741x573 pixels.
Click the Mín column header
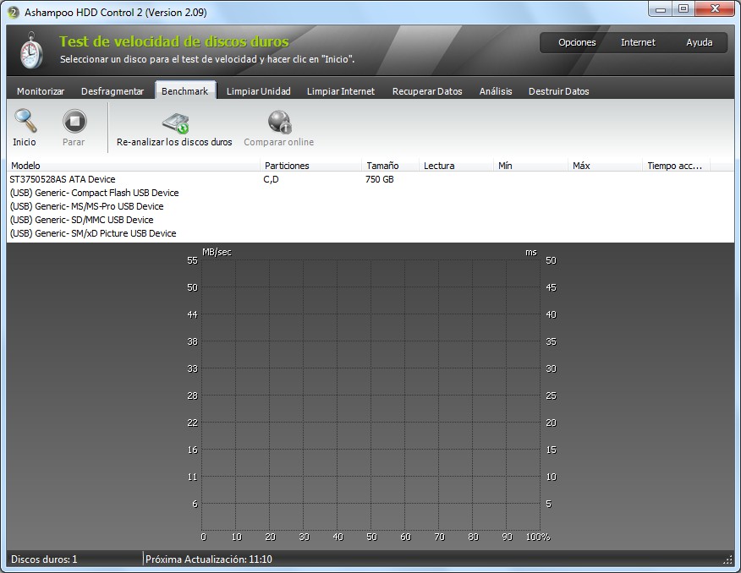[x=530, y=166]
